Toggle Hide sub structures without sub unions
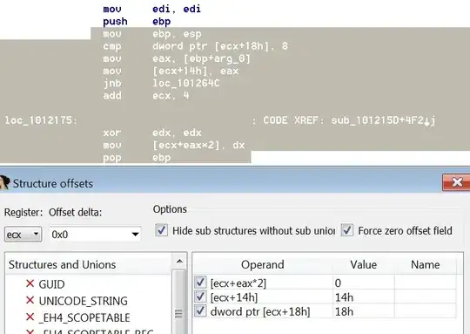 click(161, 231)
